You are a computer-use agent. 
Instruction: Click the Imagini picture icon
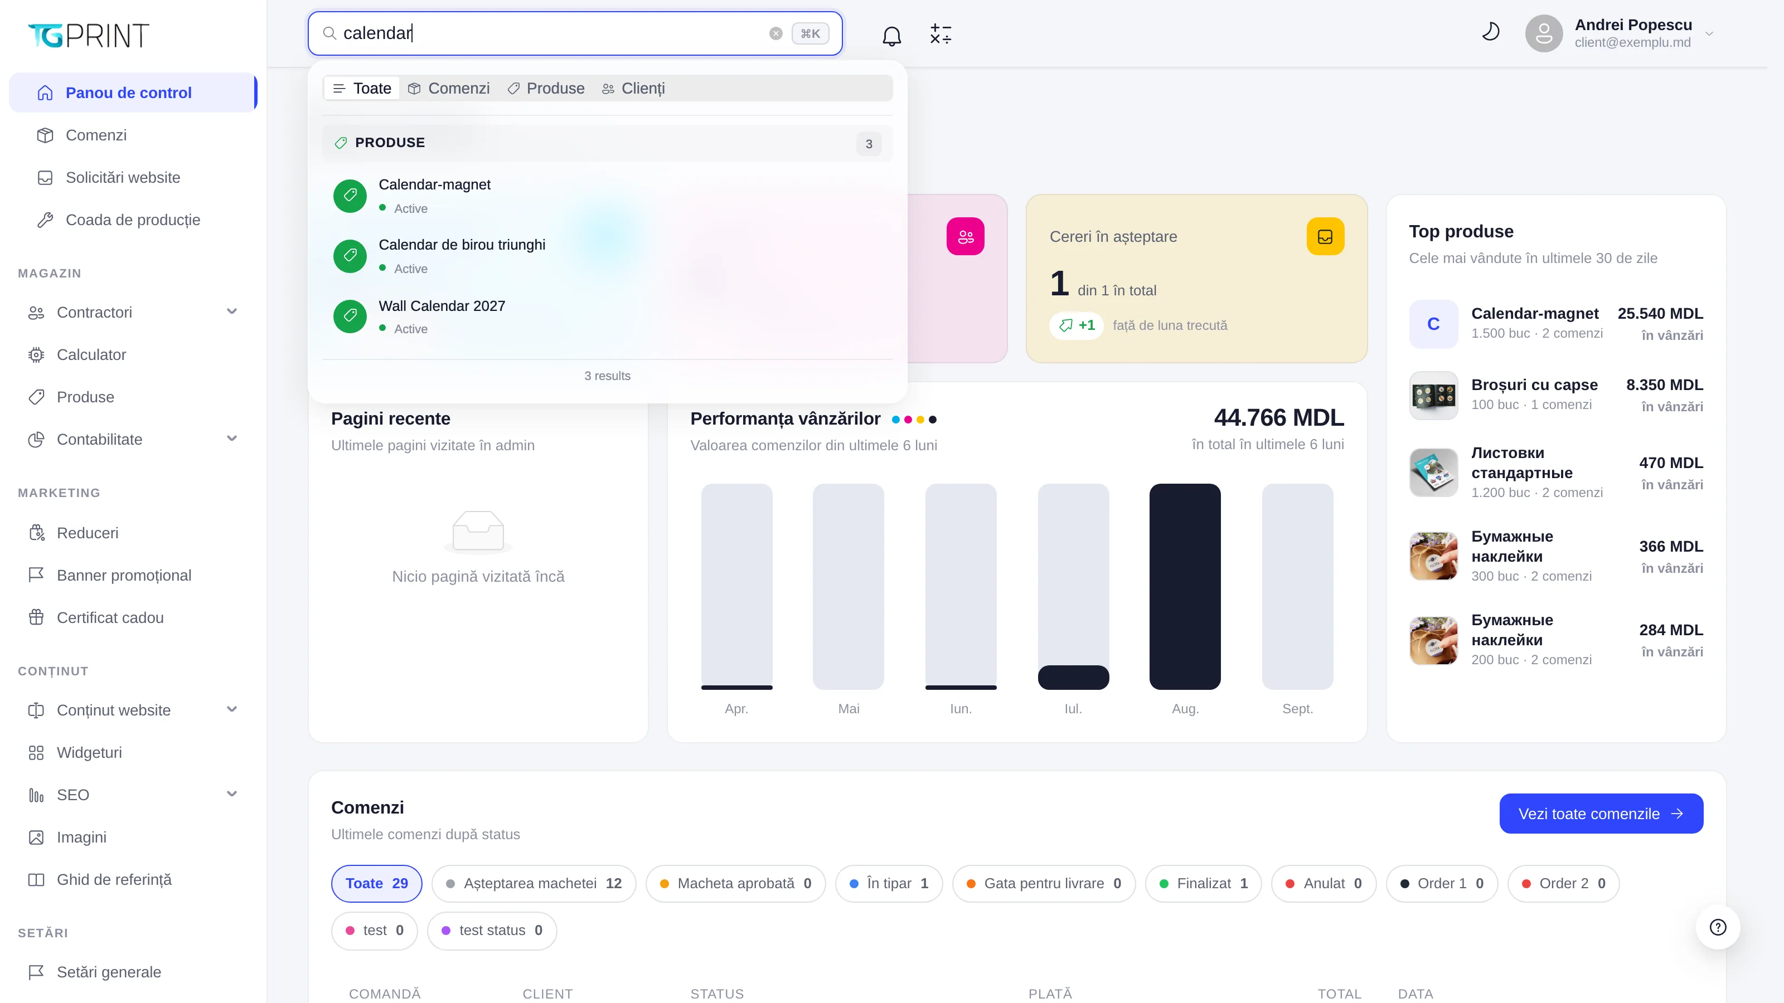(x=36, y=838)
